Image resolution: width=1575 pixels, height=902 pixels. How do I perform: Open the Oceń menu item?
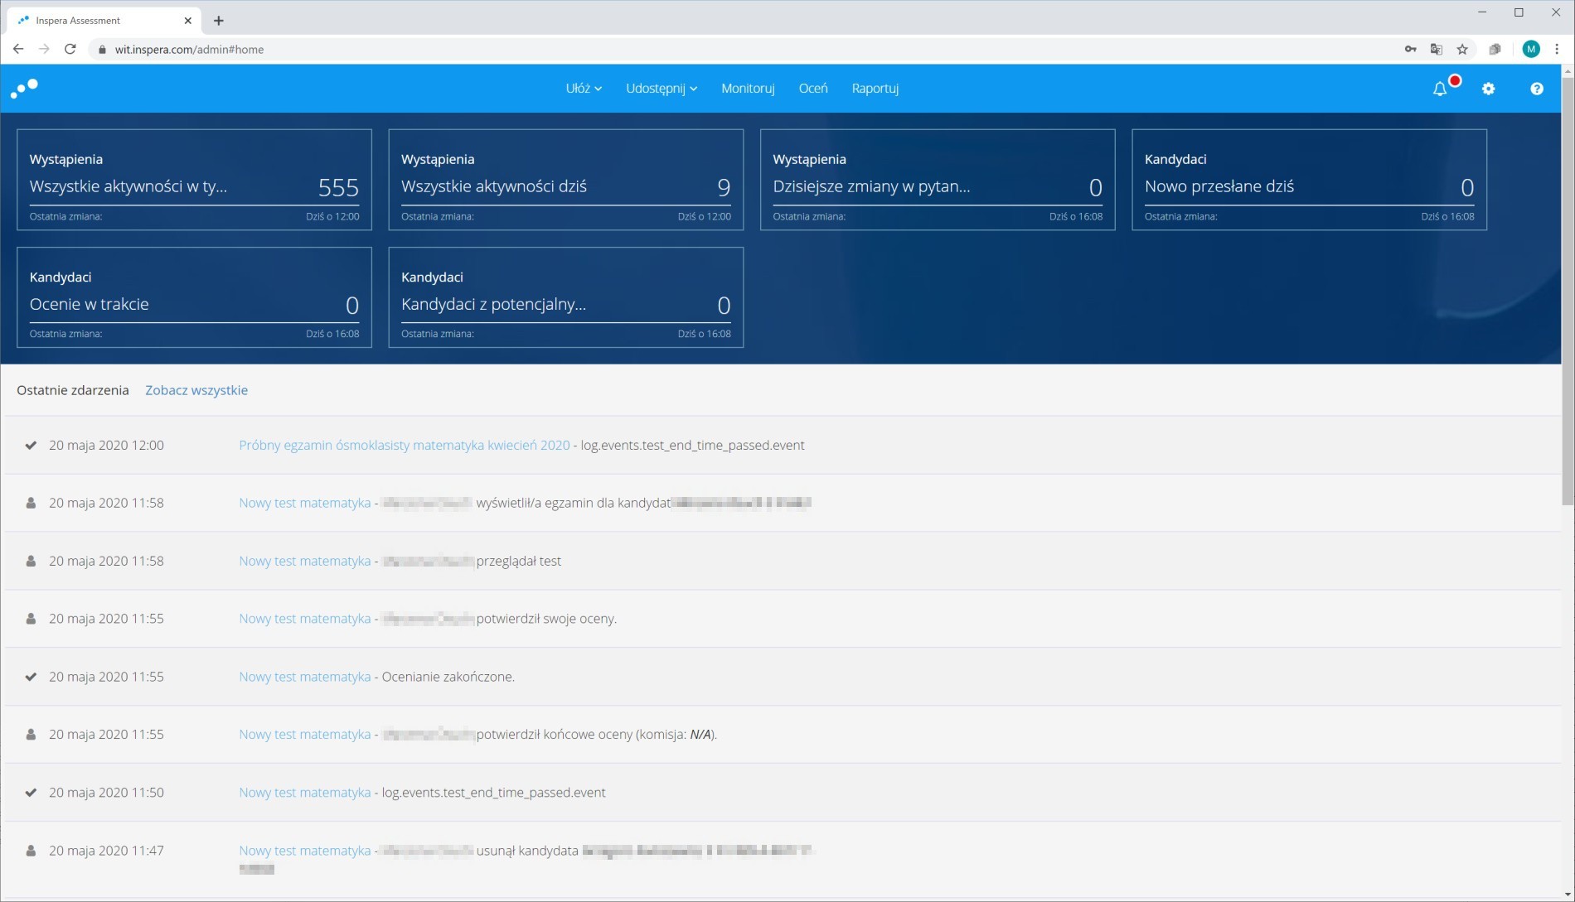[x=812, y=88]
